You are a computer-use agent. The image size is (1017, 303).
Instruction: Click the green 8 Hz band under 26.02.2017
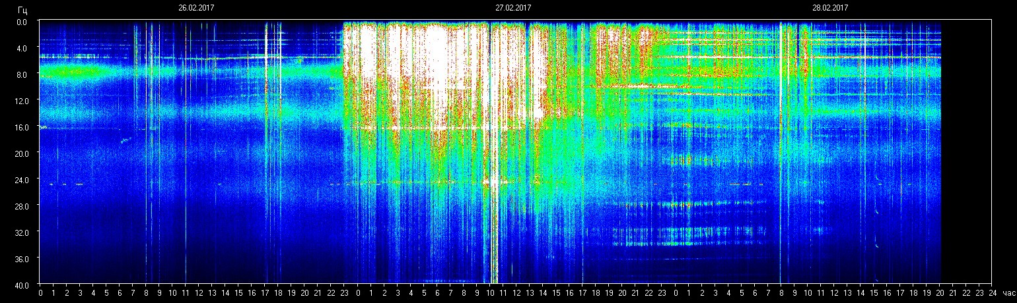[66, 71]
